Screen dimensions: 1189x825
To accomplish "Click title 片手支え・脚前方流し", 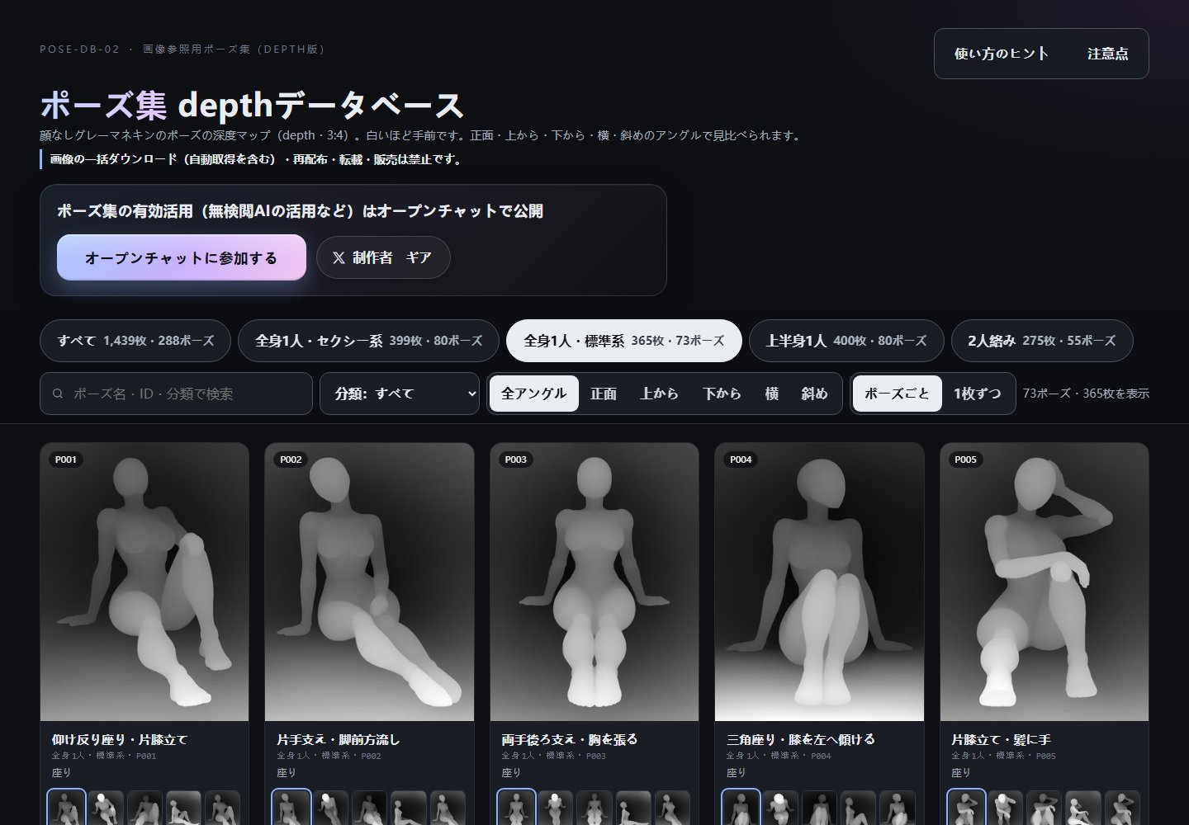I will (x=339, y=739).
